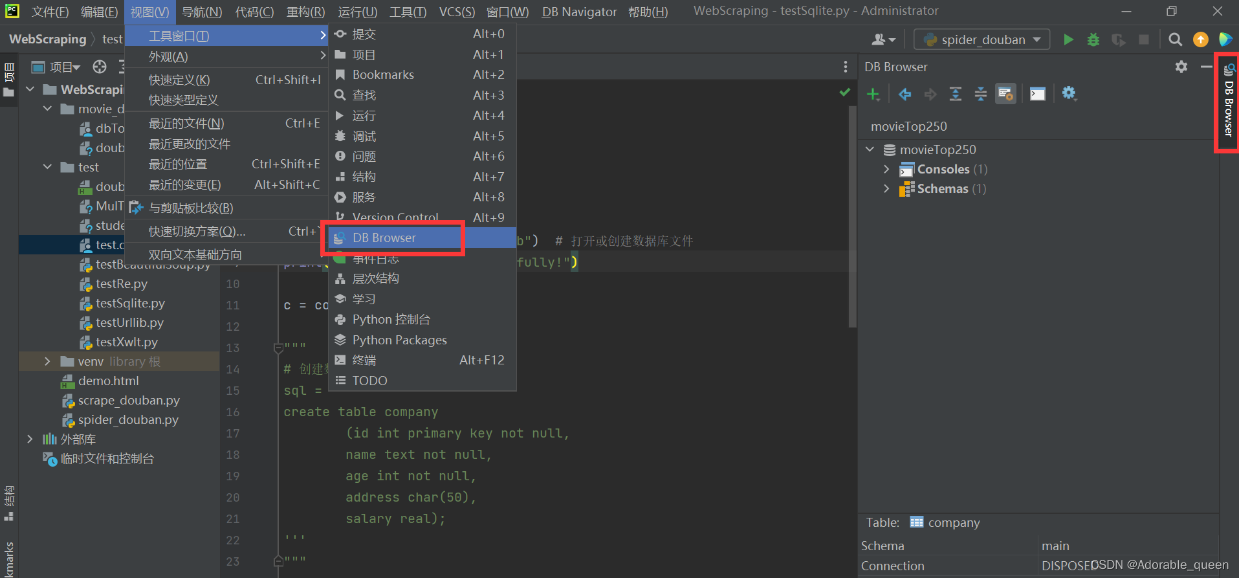This screenshot has width=1239, height=578.
Task: Select the movieTop250 connection tab
Action: tap(908, 126)
